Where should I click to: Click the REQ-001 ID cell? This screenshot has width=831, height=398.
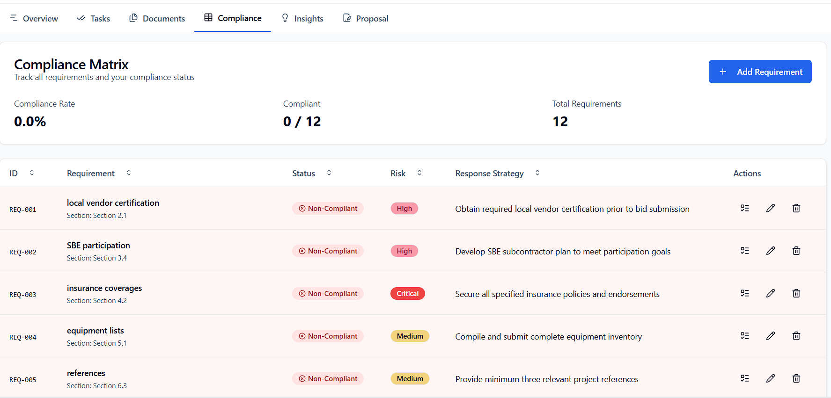(23, 210)
